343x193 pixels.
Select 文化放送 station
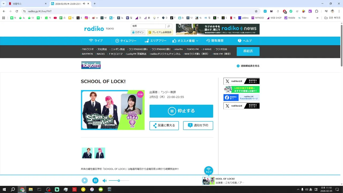point(102,49)
